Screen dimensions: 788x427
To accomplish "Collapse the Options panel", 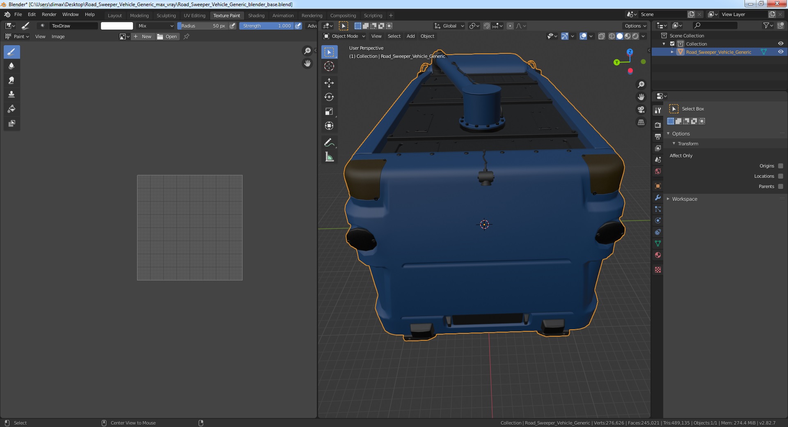I will pyautogui.click(x=669, y=134).
